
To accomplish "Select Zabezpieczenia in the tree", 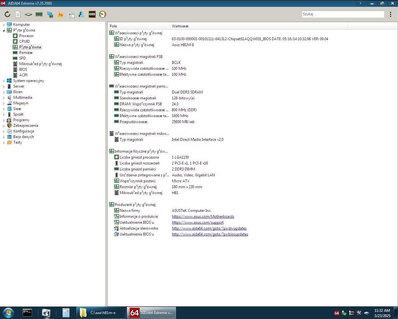I will (x=26, y=126).
